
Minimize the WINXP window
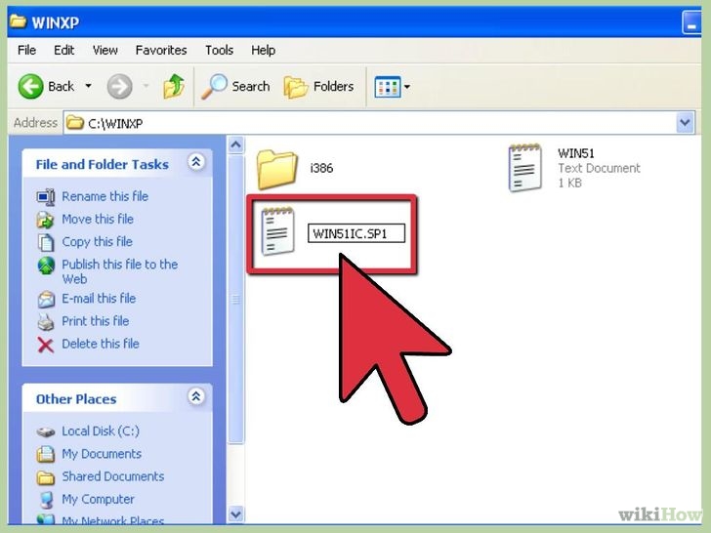[691, 22]
